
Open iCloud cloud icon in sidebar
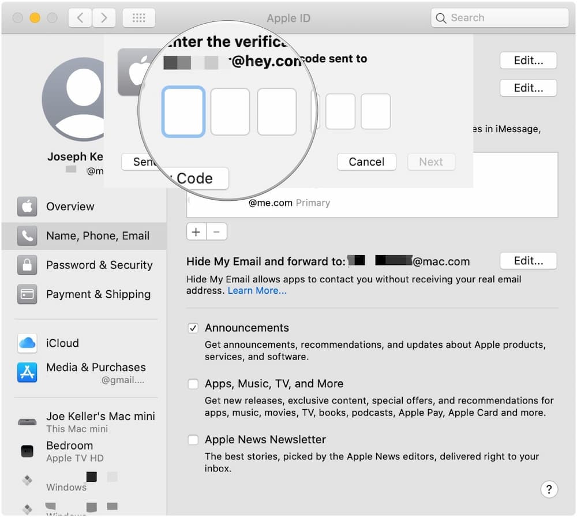[x=27, y=343]
